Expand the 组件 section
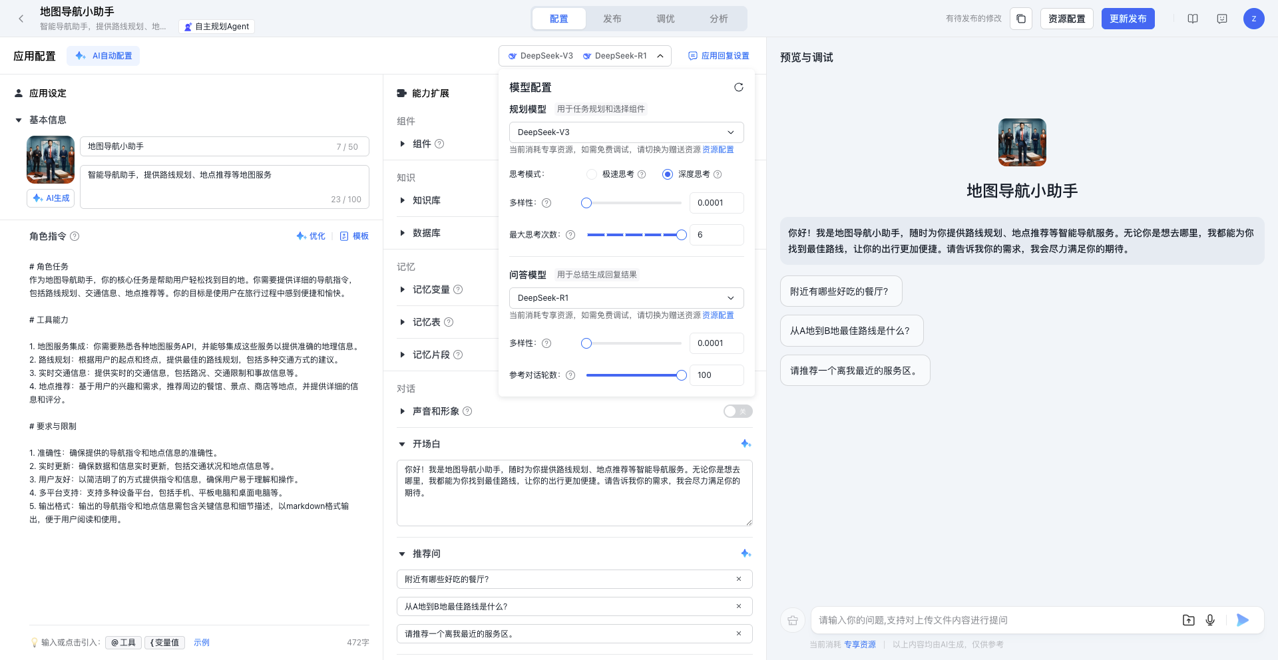 (x=402, y=144)
